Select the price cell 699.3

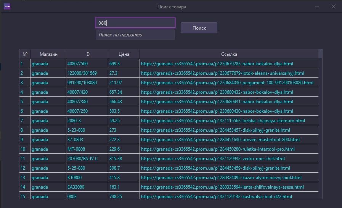tap(124, 64)
